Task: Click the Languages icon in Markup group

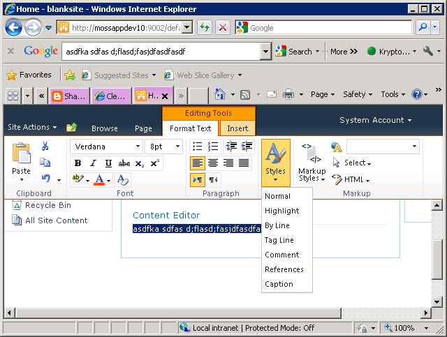Action: coord(337,147)
